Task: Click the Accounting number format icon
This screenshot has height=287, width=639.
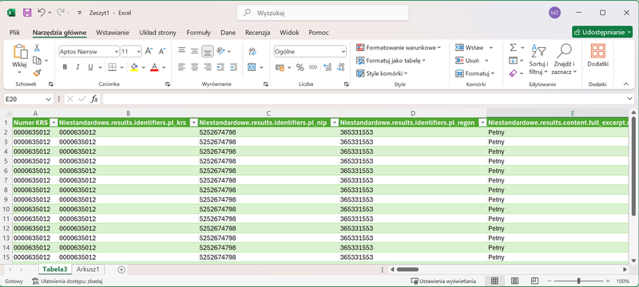Action: [x=280, y=67]
